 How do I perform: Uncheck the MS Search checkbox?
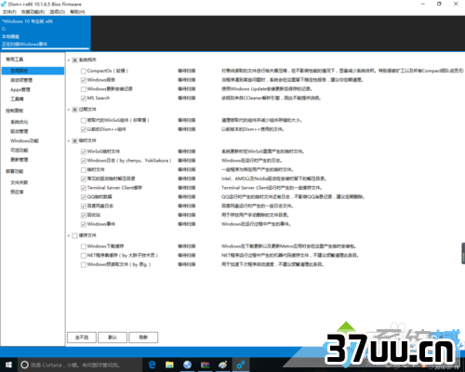83,99
